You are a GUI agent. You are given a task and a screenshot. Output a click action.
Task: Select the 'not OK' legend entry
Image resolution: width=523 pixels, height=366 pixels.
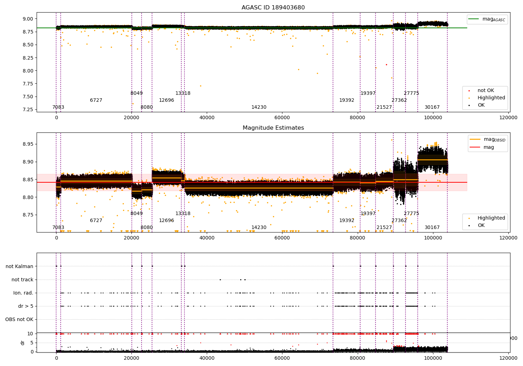[486, 91]
